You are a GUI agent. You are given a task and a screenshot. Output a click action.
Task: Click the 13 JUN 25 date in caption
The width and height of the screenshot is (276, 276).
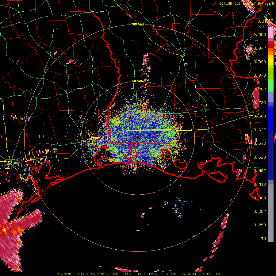192,274
